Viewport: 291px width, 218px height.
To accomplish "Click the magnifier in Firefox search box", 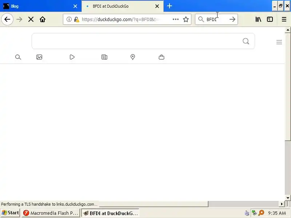I will pyautogui.click(x=201, y=19).
